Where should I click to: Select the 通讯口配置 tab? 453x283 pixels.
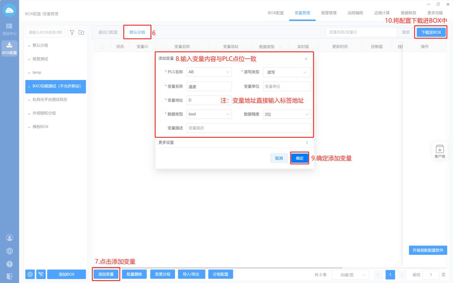[108, 32]
